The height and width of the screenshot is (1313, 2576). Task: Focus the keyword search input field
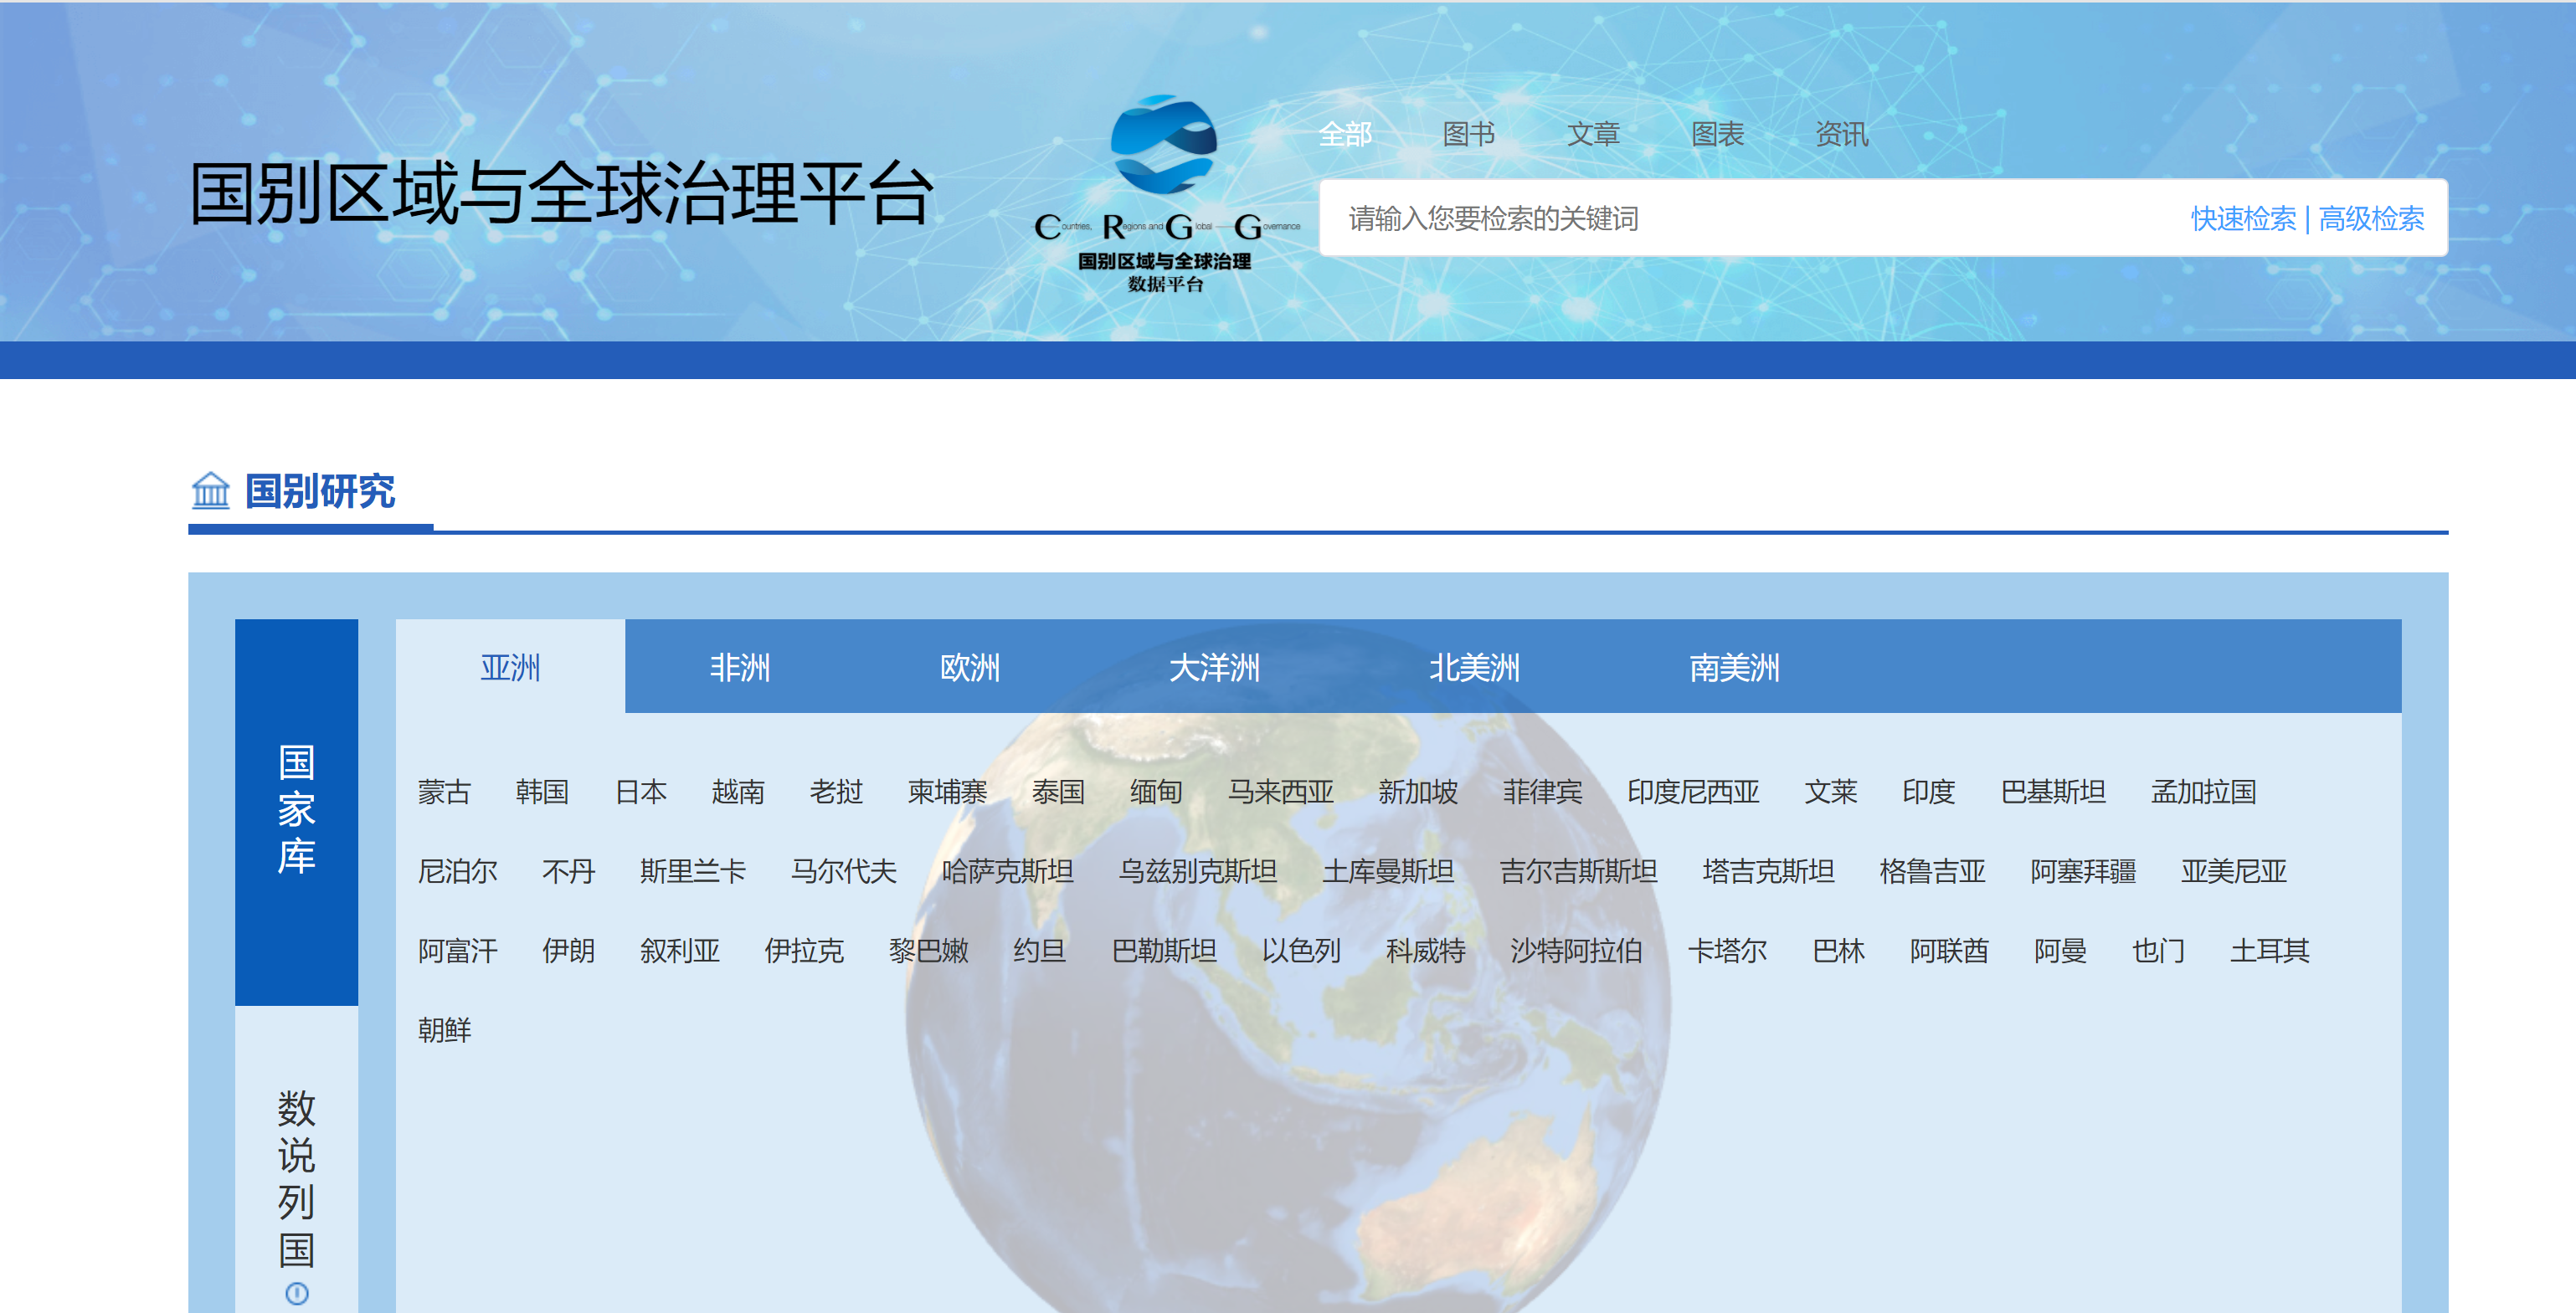(1750, 218)
